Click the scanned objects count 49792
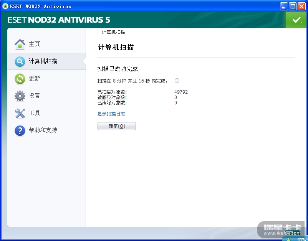Screen dimensions: 308x241 coord(181,92)
